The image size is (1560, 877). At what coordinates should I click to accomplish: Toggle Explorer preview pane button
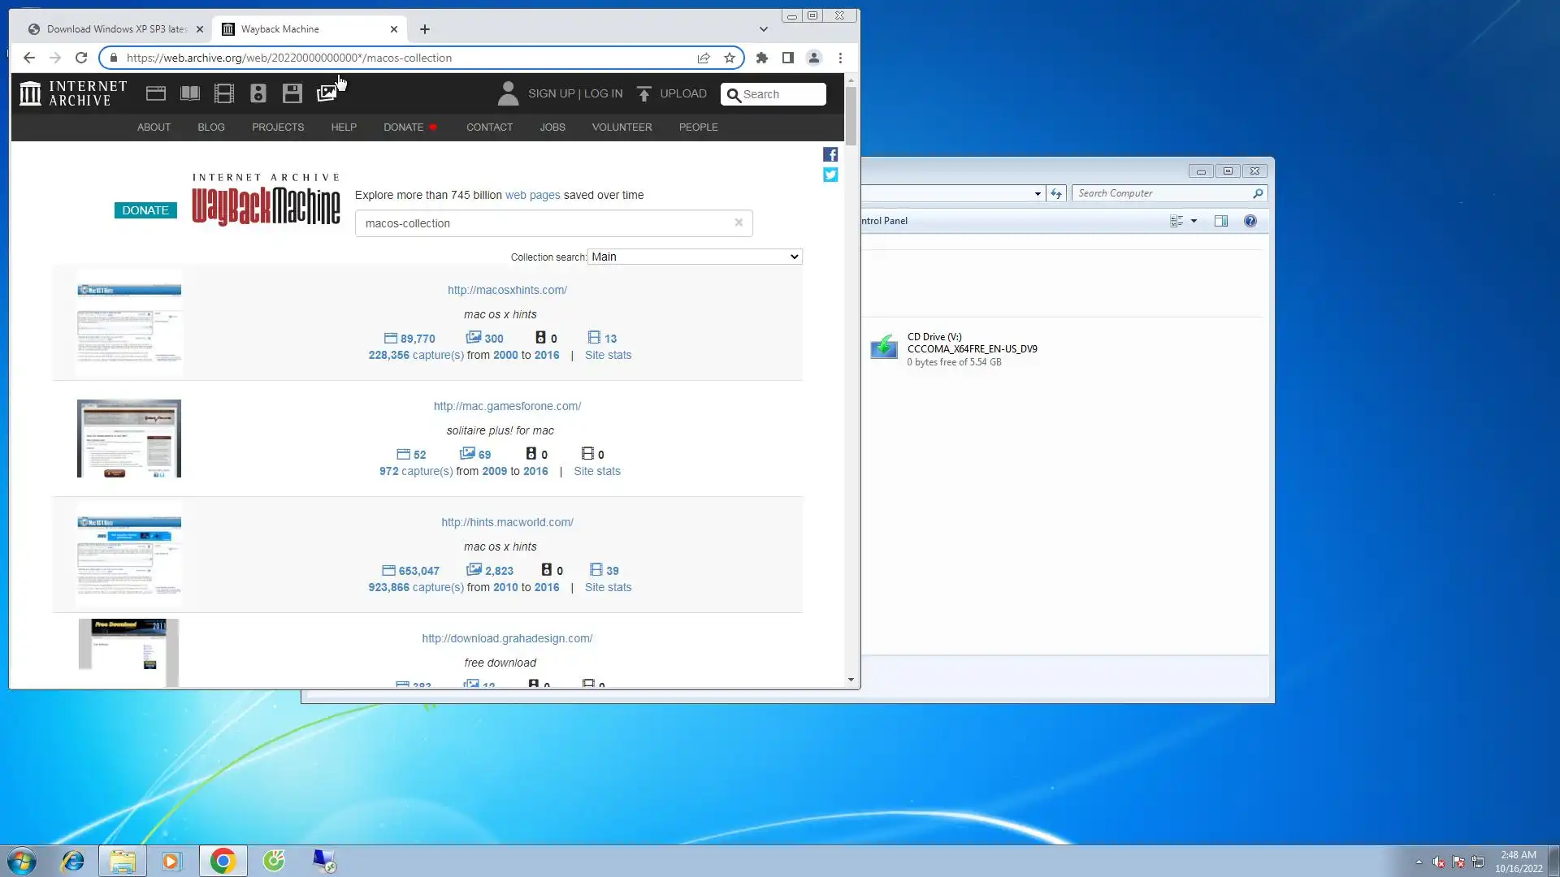coord(1221,221)
